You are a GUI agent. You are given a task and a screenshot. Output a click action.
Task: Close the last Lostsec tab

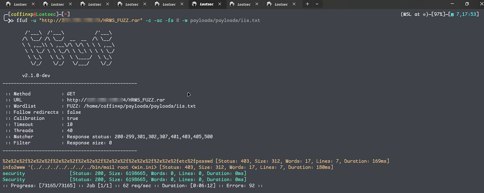[295, 4]
